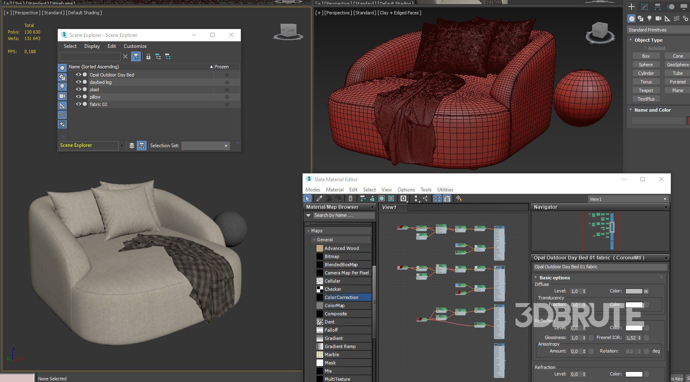
Task: Freeze the daybed leg object
Action: [227, 82]
